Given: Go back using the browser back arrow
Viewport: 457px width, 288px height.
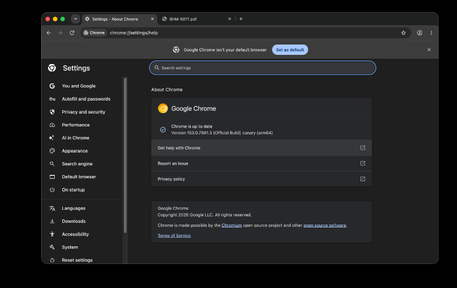Looking at the screenshot, I should tap(49, 33).
